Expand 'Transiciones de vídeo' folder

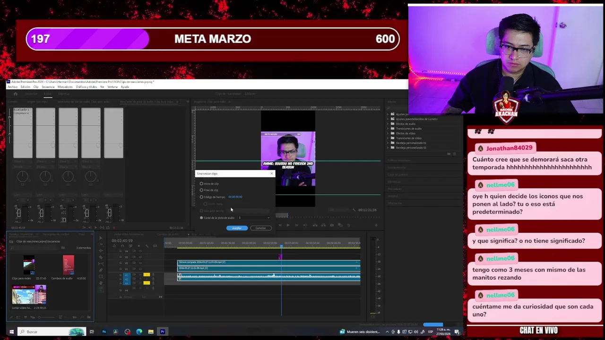point(388,138)
